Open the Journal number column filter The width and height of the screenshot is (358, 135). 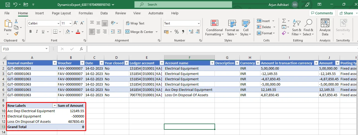pos(55,63)
